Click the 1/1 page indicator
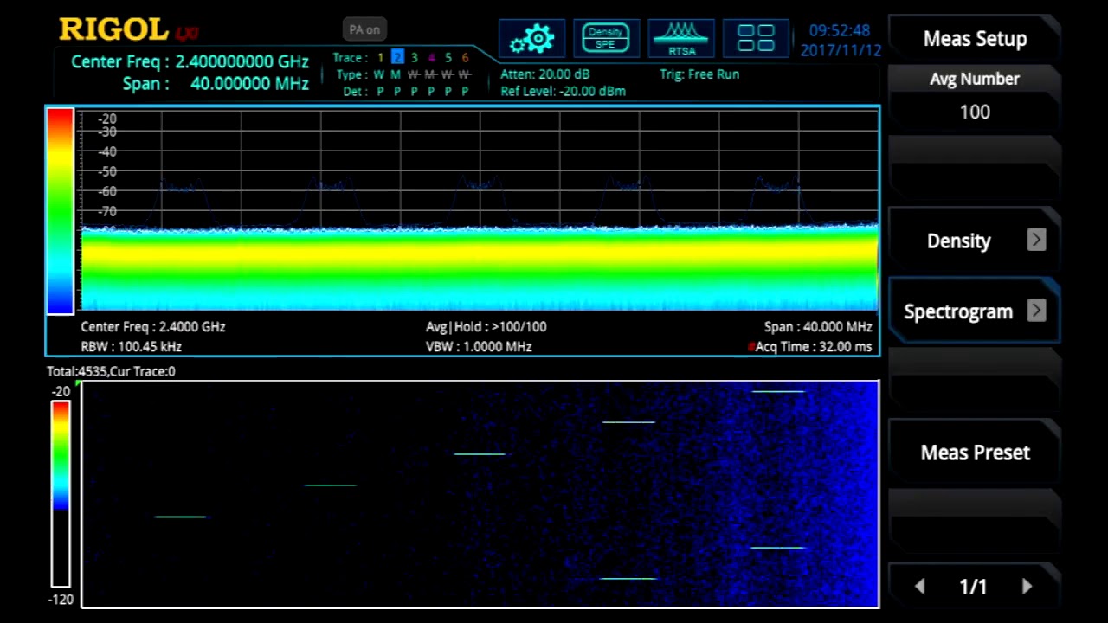Screen dimensions: 1108x623 (973, 587)
